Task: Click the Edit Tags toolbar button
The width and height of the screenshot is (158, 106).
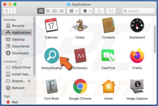Action: click(x=111, y=11)
